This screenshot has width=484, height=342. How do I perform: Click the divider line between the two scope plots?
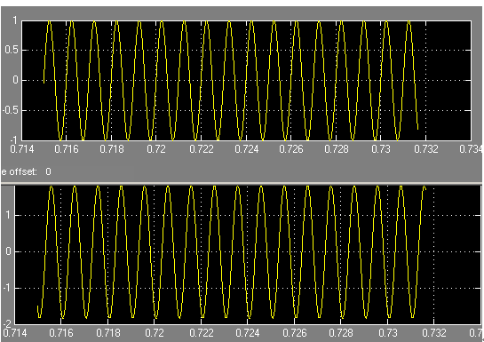point(242,184)
